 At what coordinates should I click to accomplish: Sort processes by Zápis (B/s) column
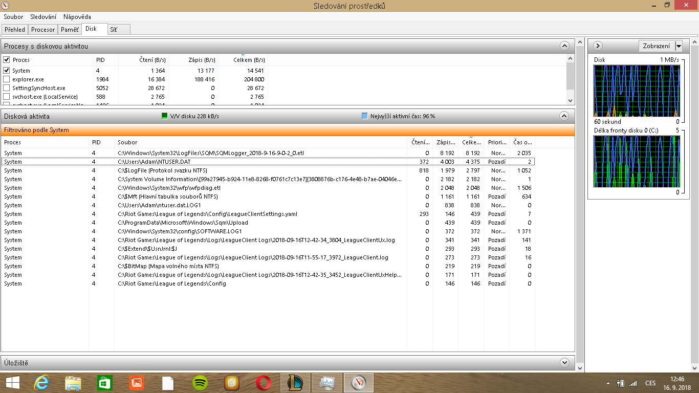click(193, 60)
